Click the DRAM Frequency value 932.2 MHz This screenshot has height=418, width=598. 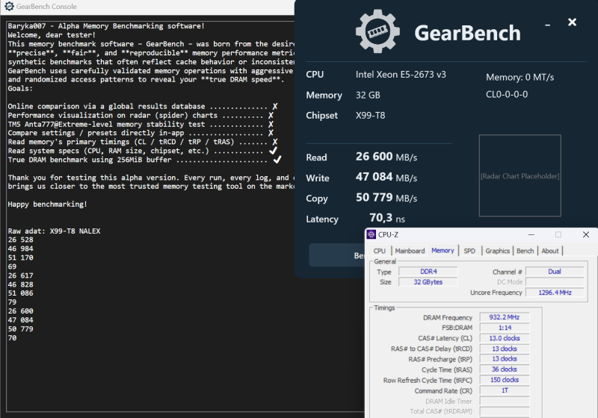504,317
